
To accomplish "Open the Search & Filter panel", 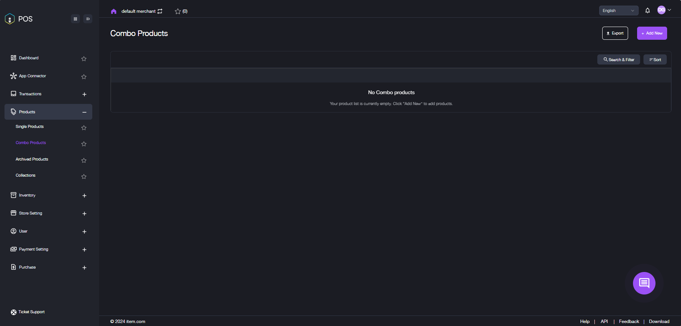I will tap(618, 60).
